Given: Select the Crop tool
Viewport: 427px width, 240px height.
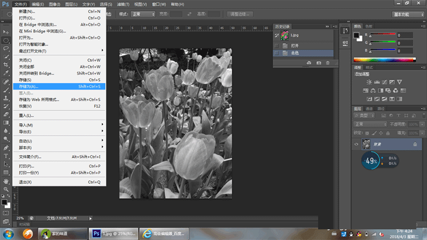Looking at the screenshot, I should (6, 65).
